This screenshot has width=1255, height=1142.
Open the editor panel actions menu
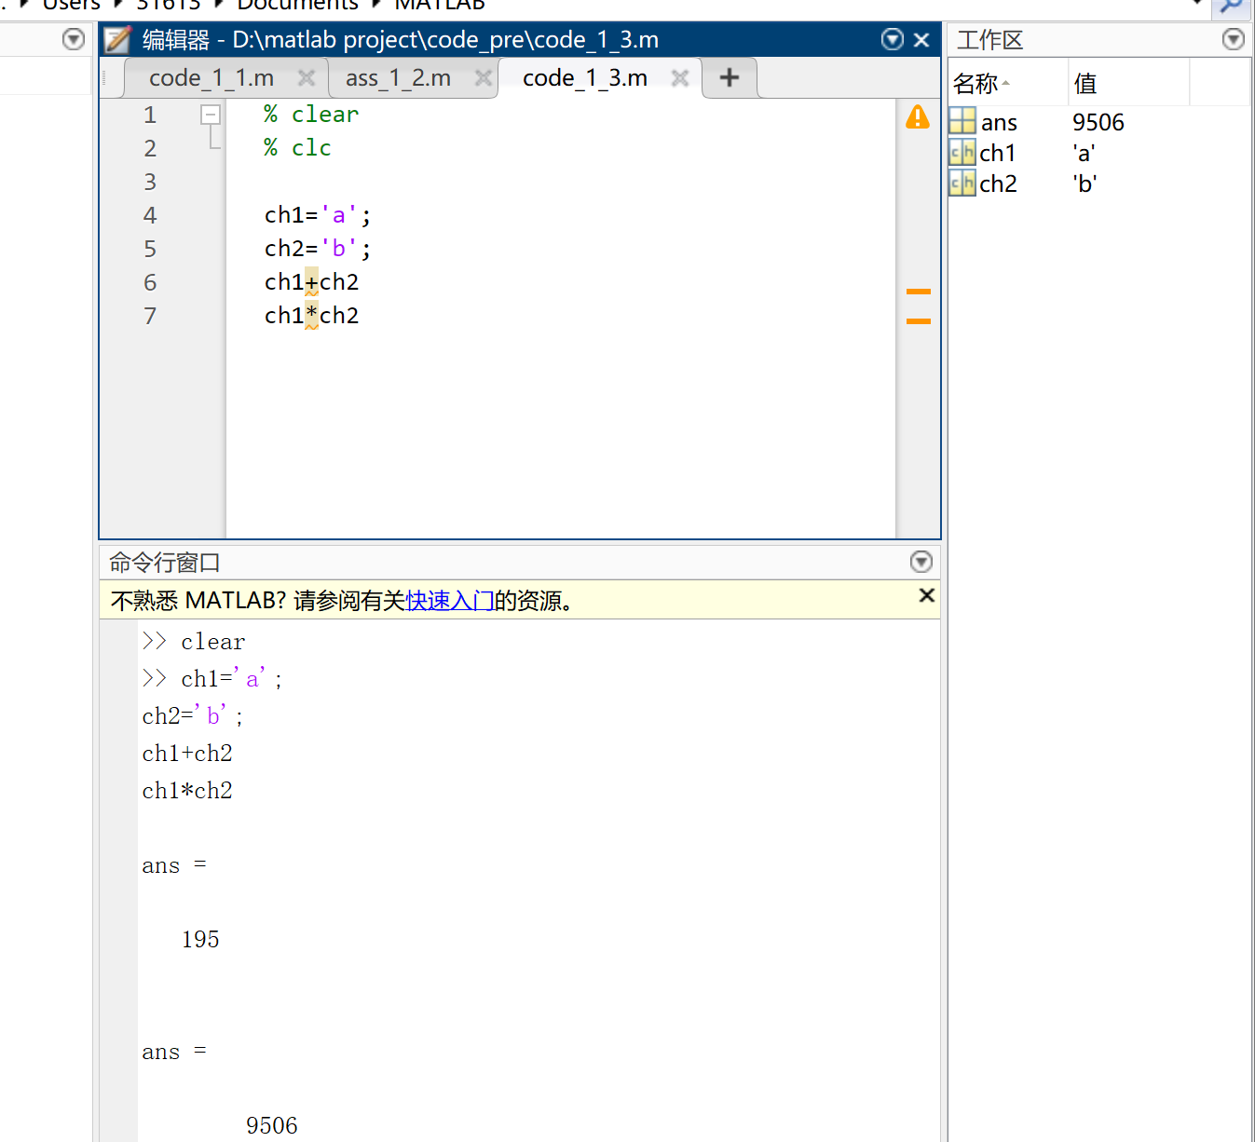click(x=893, y=39)
